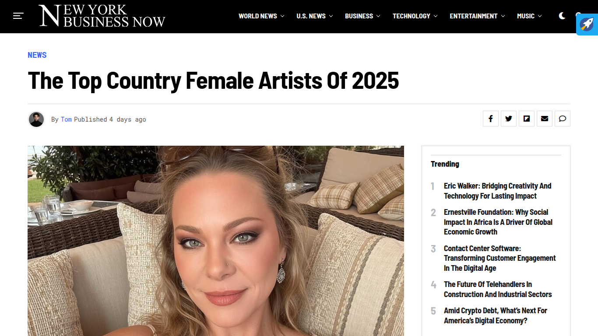Expand the Business menu dropdown
The height and width of the screenshot is (336, 598).
pyautogui.click(x=362, y=16)
